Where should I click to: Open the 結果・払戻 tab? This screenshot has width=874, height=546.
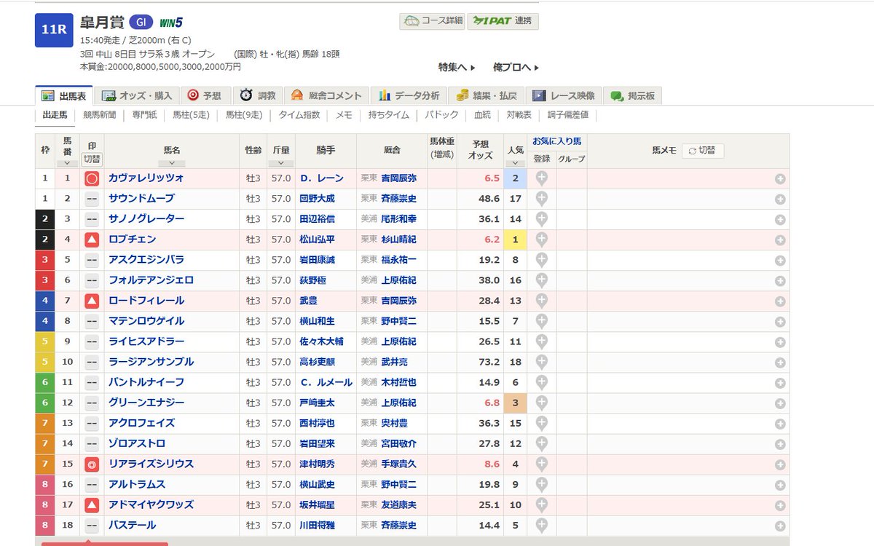pos(487,95)
